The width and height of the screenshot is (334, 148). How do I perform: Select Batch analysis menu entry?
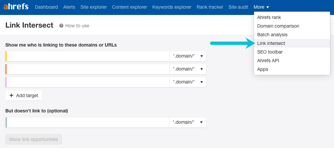point(292,35)
